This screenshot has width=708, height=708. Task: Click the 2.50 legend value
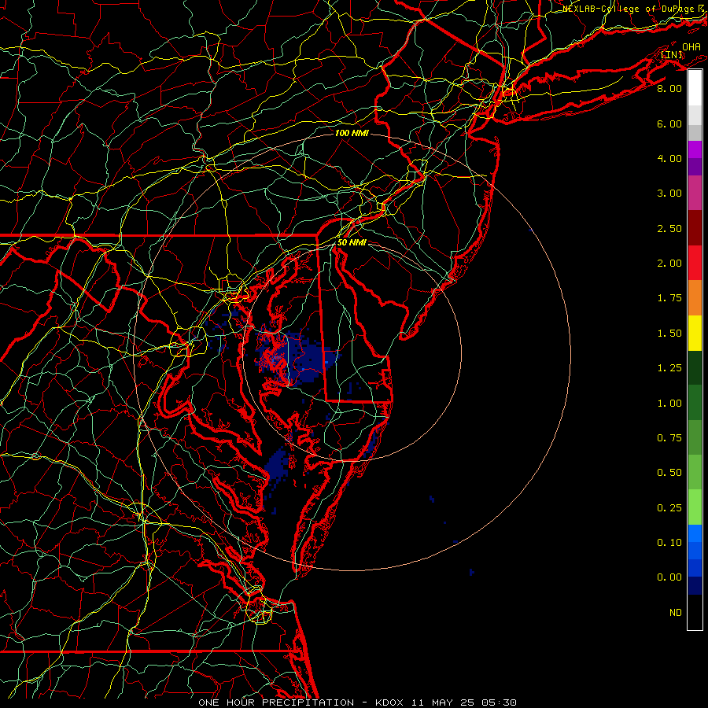click(x=669, y=228)
